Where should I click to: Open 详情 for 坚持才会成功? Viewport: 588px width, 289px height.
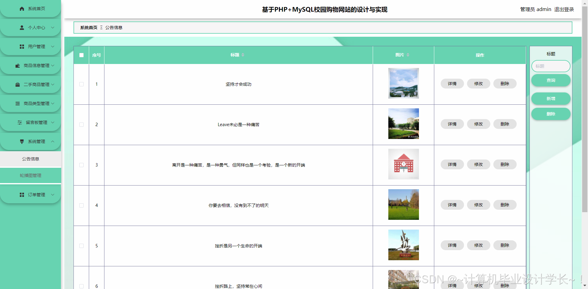(x=452, y=84)
